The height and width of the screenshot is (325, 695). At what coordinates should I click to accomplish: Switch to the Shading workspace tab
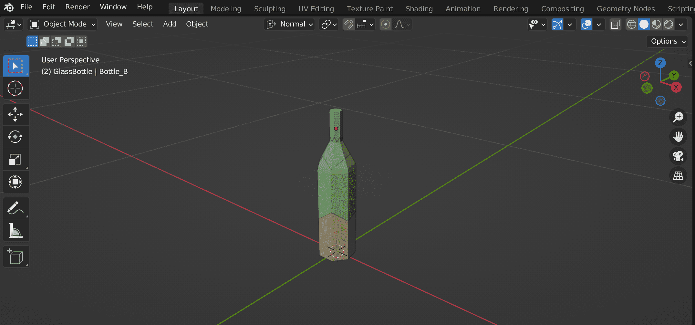point(419,9)
